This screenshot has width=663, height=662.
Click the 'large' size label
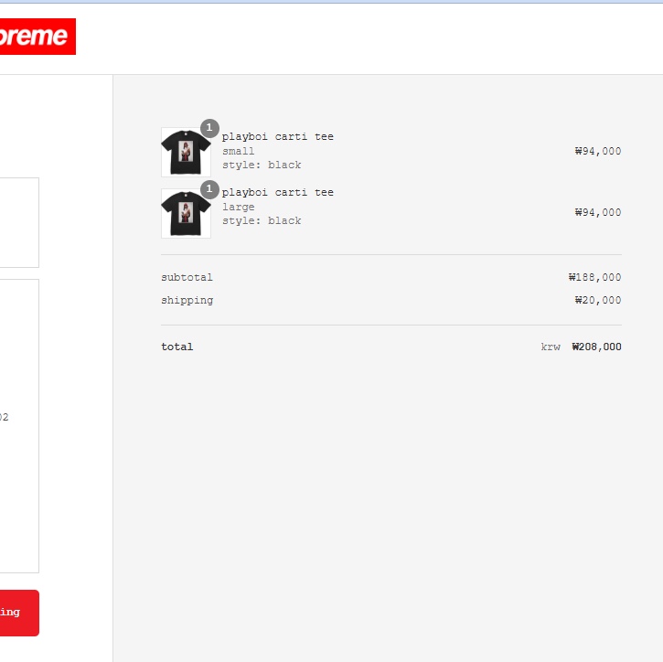click(x=239, y=207)
